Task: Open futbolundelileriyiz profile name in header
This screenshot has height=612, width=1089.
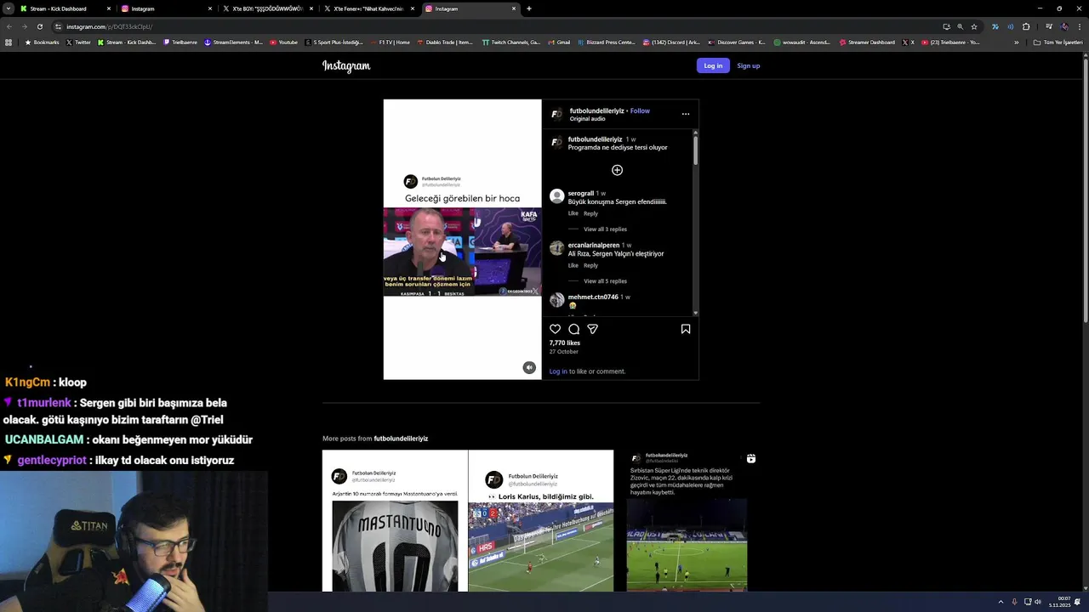Action: coord(596,110)
